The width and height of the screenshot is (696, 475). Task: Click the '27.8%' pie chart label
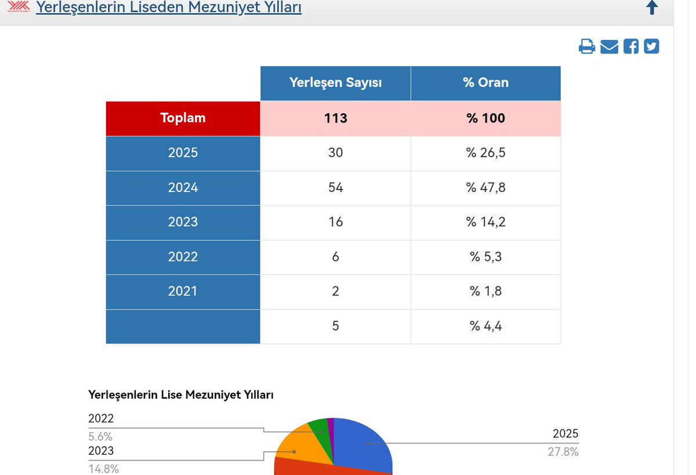(563, 451)
